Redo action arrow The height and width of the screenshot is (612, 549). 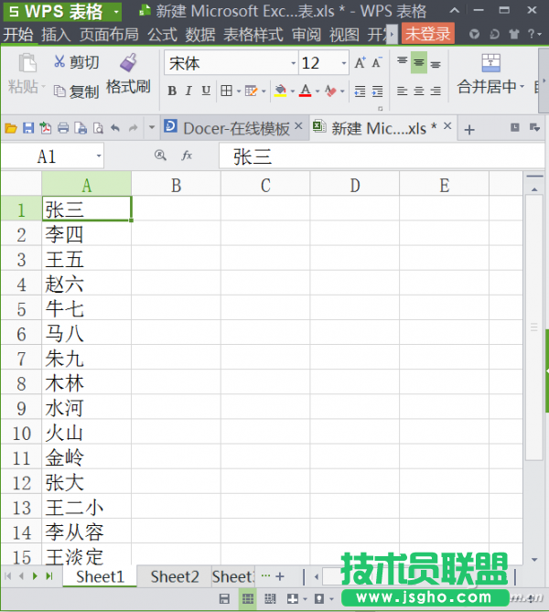tap(134, 128)
